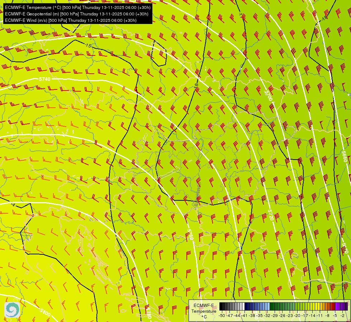Click the -32 value in temperature legend
Screen dimensions: 351x322
[267, 316]
